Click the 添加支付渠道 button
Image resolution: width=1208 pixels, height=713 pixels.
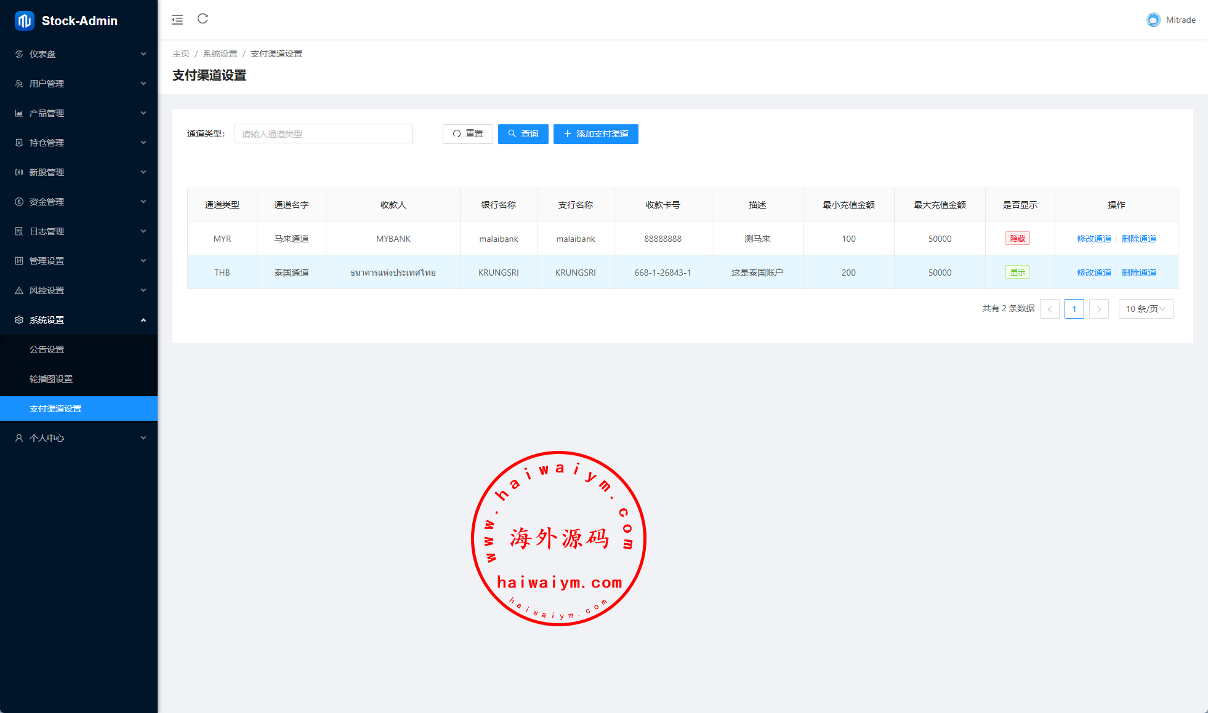[x=595, y=134]
